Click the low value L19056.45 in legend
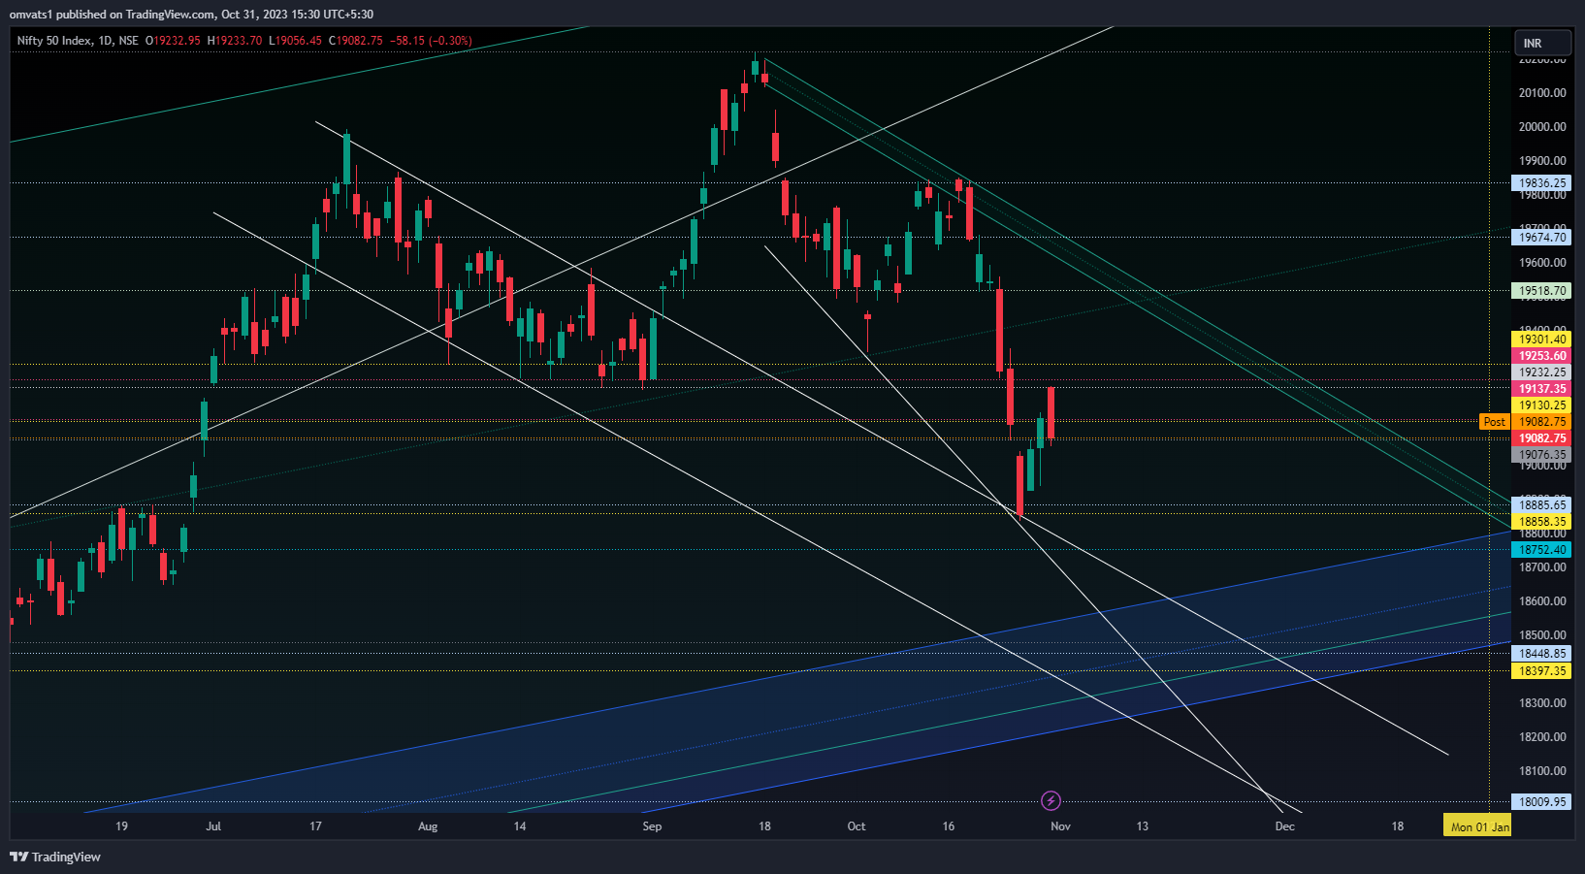This screenshot has height=874, width=1585. tap(296, 41)
